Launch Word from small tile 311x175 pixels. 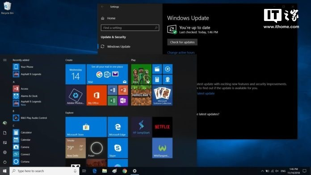click(x=113, y=90)
